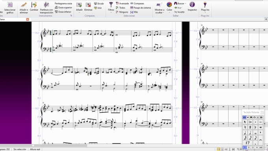268x151 pixels.
Task: Open the Plug-ins dropdown
Action: click(x=205, y=8)
